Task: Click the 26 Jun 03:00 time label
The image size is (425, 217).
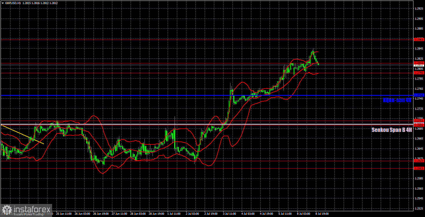Action: click(83, 214)
